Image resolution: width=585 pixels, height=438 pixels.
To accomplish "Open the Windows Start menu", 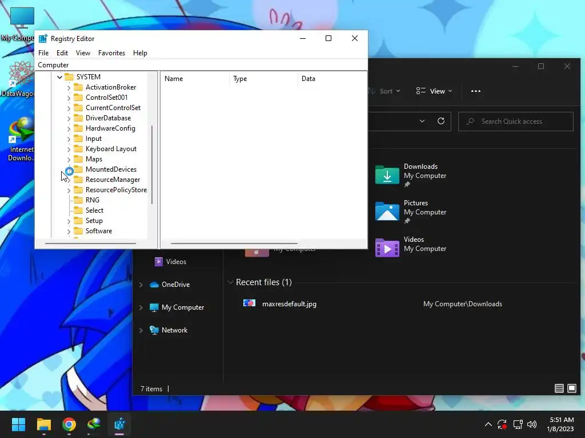I will pyautogui.click(x=18, y=424).
